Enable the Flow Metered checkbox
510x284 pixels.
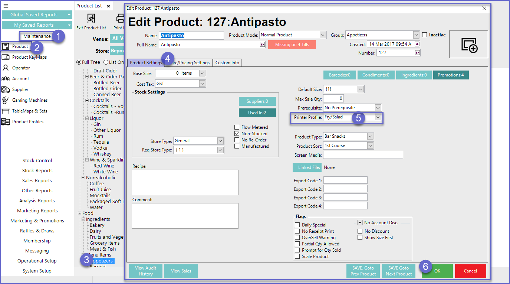pyautogui.click(x=237, y=127)
